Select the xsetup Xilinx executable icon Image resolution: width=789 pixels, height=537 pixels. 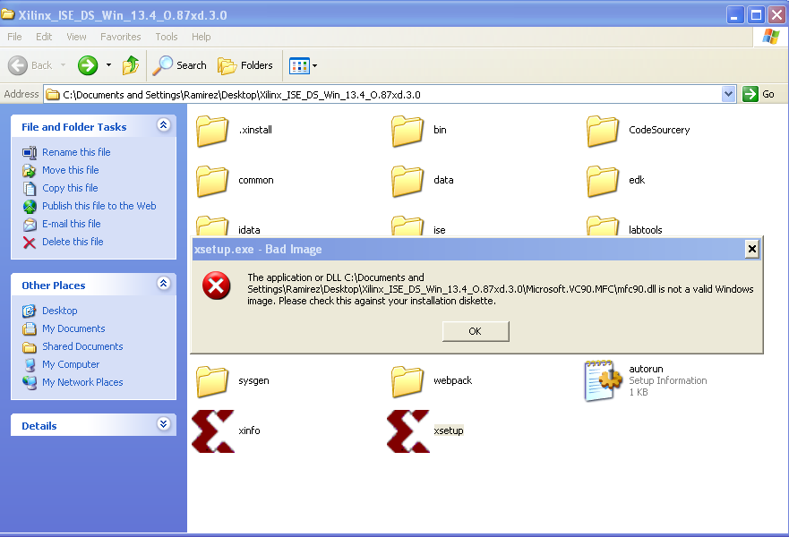[408, 430]
